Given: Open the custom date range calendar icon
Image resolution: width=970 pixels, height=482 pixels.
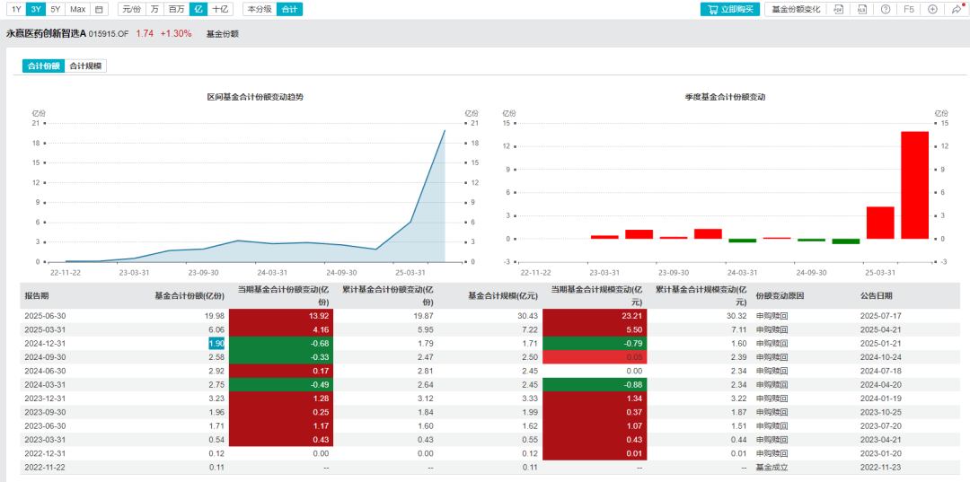Looking at the screenshot, I should click(x=99, y=9).
